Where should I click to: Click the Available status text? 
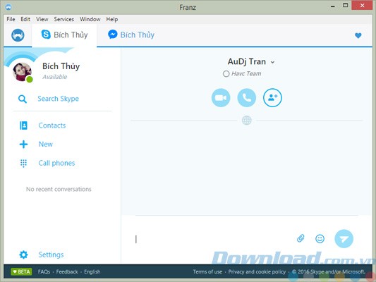click(x=55, y=77)
